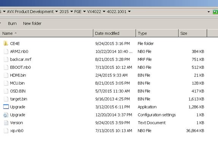Select the backcar.mrf file icon
Image resolution: width=218 pixels, height=143 pixels.
pos(6,59)
